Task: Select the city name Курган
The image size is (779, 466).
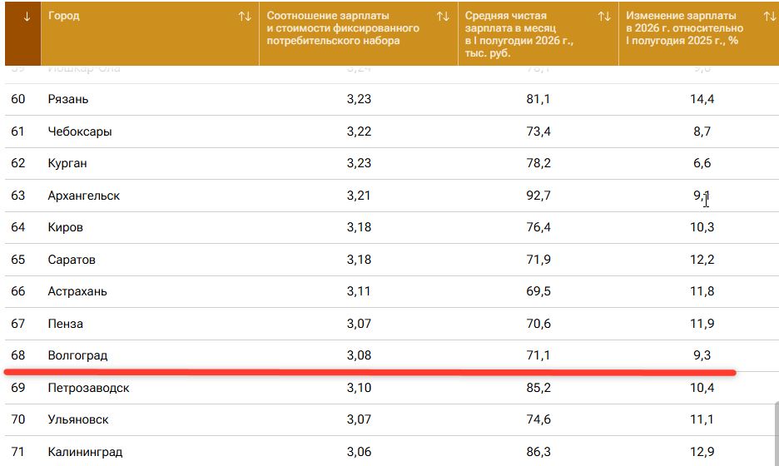Action: point(67,163)
